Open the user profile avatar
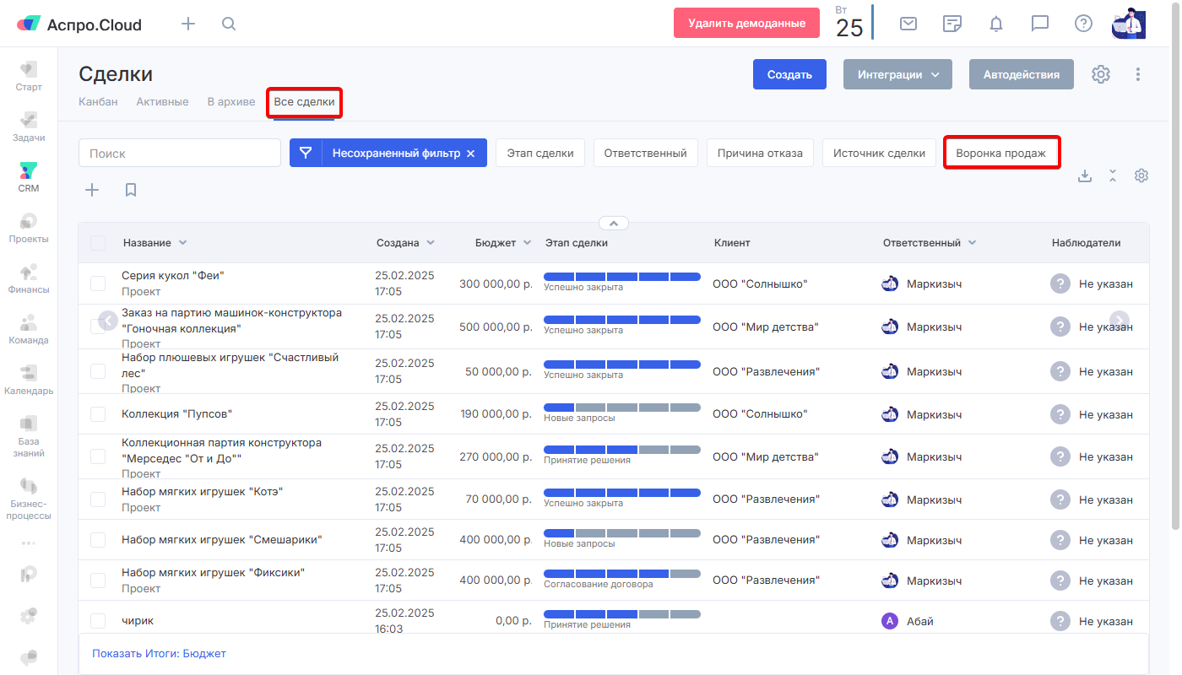The height and width of the screenshot is (675, 1182). click(1129, 24)
